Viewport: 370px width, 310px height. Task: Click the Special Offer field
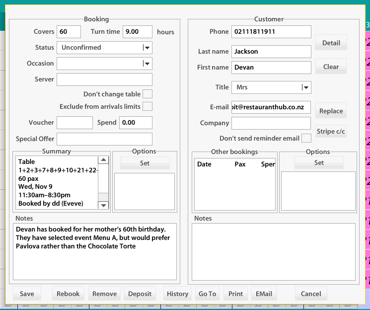coord(104,139)
